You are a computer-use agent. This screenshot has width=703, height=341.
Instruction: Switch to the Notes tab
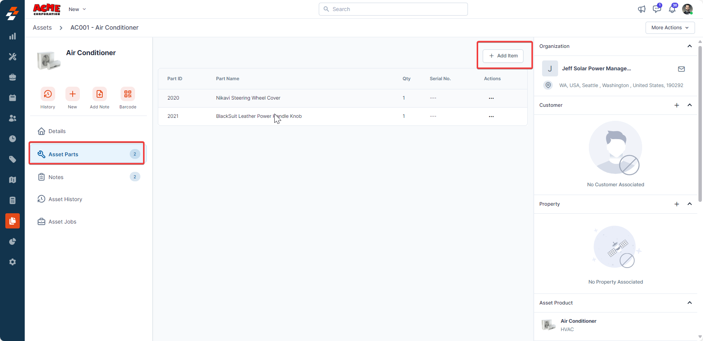coord(56,177)
